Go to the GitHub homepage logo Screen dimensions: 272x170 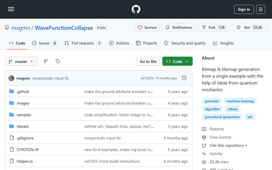(x=136, y=9)
